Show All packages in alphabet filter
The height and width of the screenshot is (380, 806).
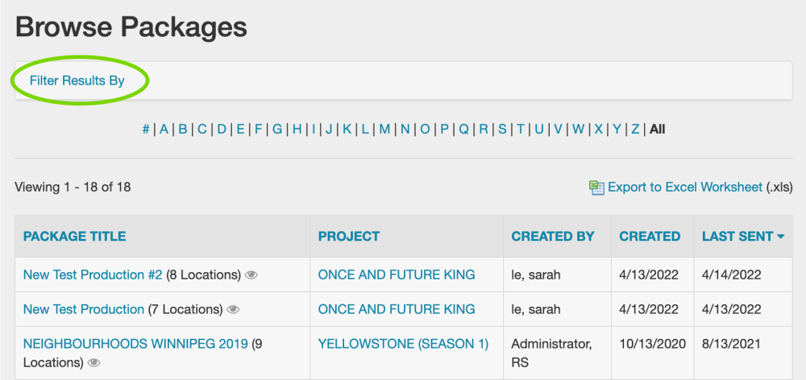coord(657,129)
